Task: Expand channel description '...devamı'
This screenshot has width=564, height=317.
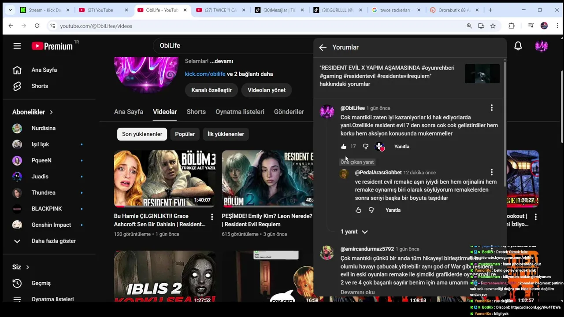Action: point(221,61)
